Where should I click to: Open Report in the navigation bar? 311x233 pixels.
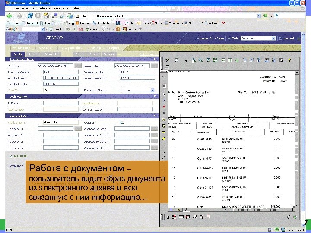point(114,48)
